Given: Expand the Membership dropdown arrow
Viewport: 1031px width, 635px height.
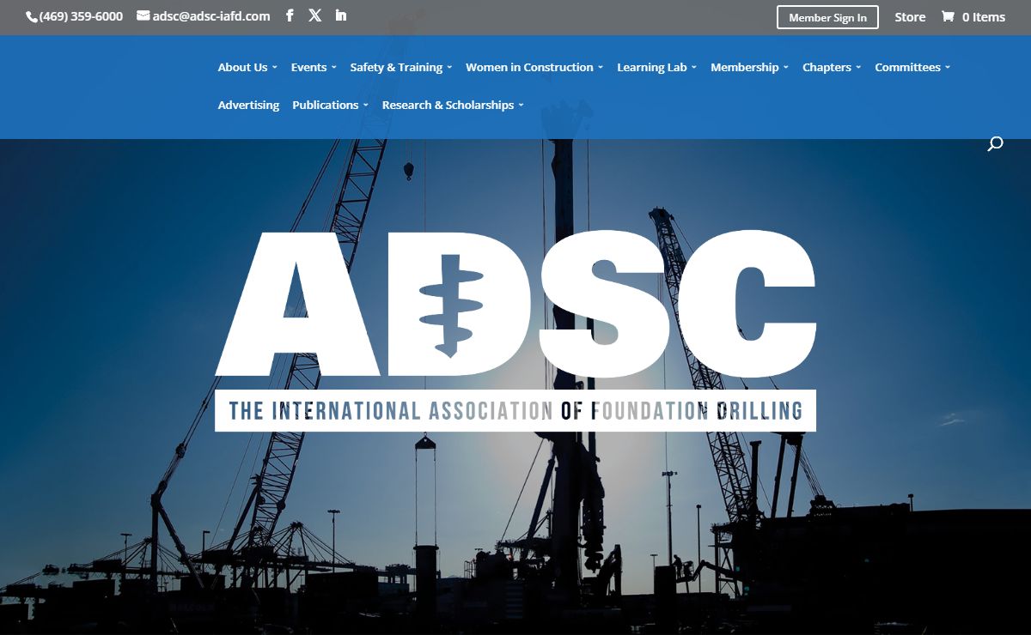Looking at the screenshot, I should click(785, 68).
